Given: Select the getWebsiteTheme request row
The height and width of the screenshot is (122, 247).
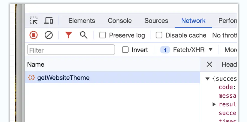Looking at the screenshot, I should pos(114,78).
